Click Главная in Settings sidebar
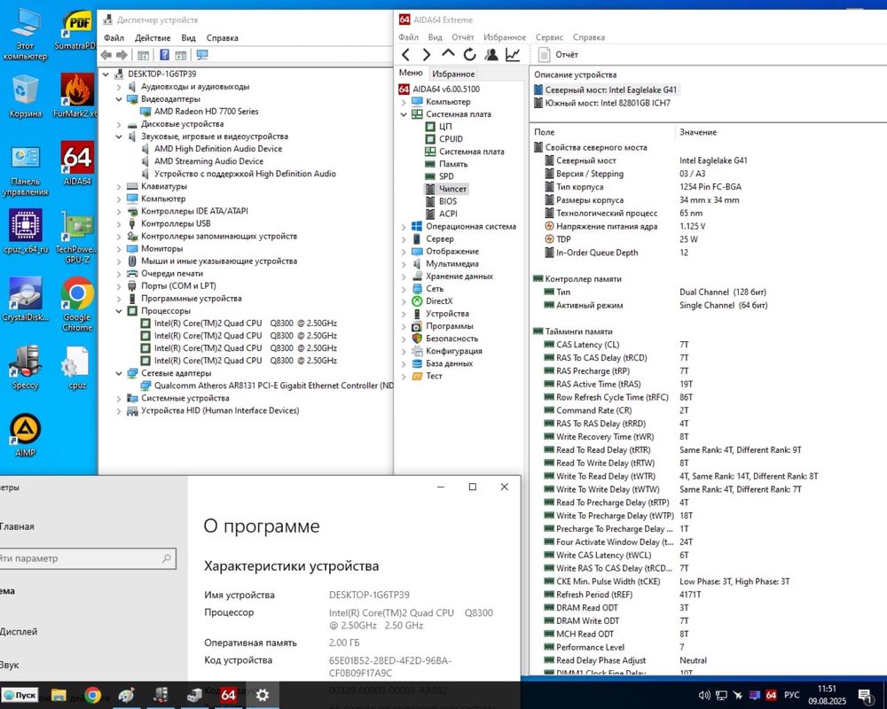The width and height of the screenshot is (887, 709). coord(17,526)
